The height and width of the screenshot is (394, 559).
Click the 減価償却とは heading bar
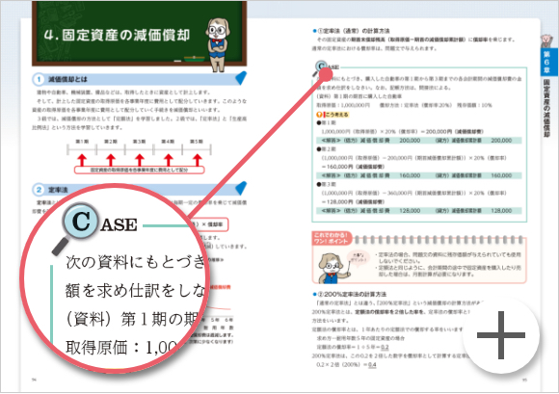(x=139, y=79)
